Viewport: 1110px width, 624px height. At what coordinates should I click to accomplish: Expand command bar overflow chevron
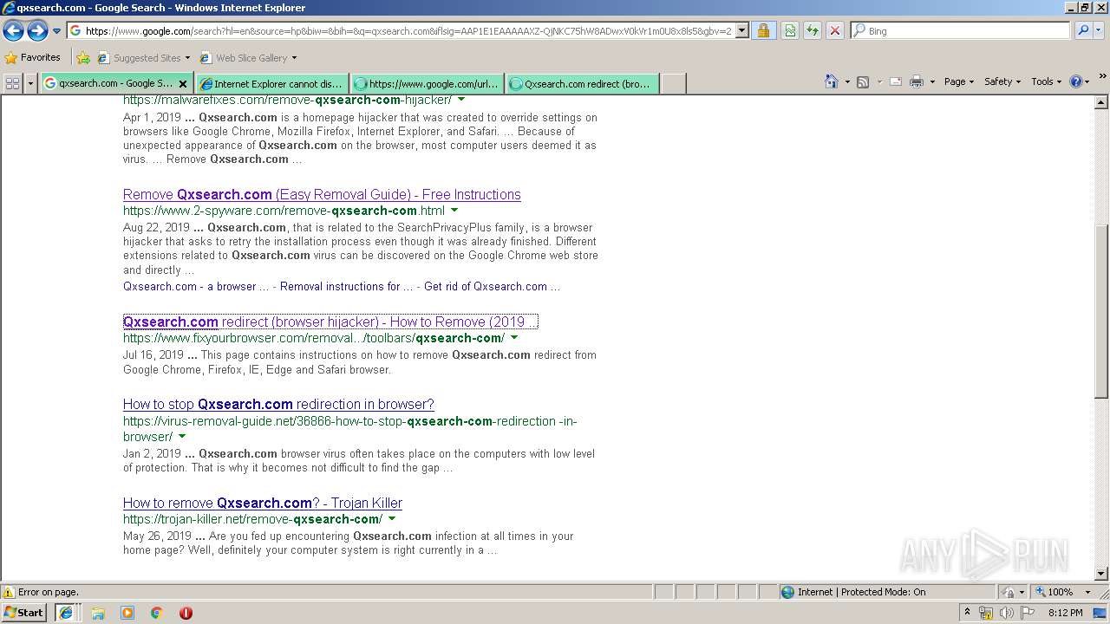[1103, 77]
